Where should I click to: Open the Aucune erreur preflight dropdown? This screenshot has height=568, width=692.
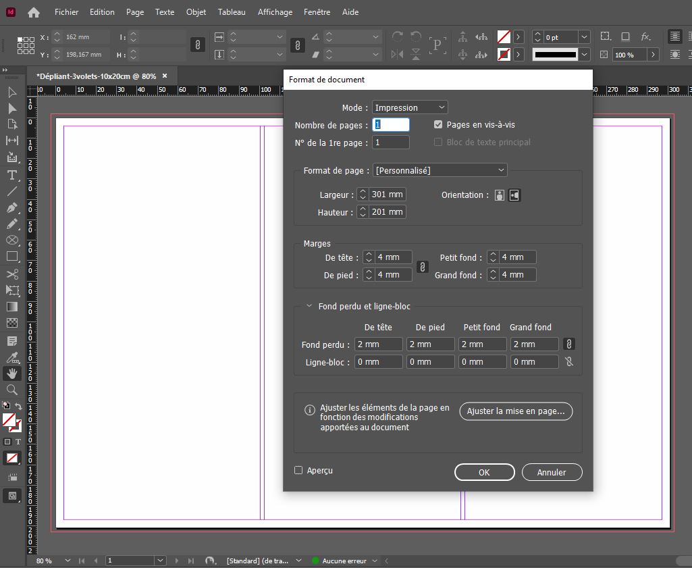coord(375,561)
